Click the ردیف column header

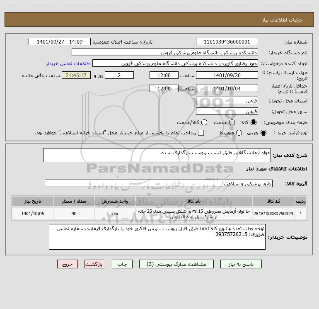click(x=301, y=201)
